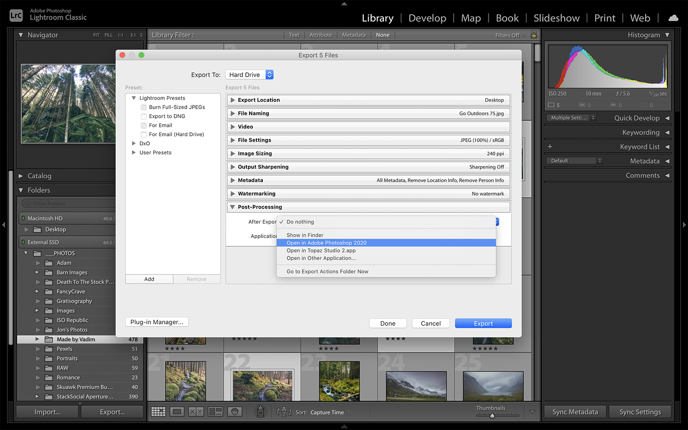Click the External SSD volume status icon
Screen dimensions: 688x430
(23, 242)
